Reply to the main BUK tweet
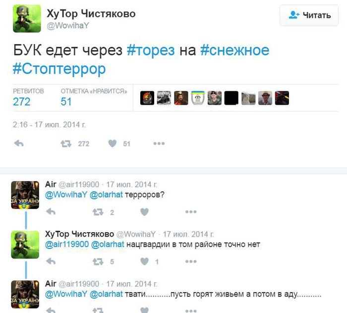This screenshot has height=313, width=347. click(x=19, y=143)
